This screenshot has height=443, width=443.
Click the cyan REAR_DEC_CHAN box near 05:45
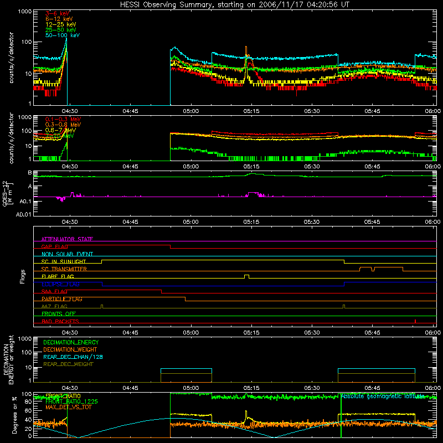pyautogui.click(x=377, y=375)
